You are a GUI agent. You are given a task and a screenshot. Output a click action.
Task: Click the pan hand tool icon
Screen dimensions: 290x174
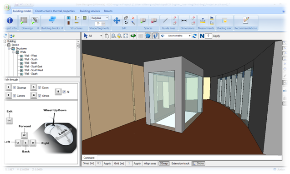pos(107,36)
